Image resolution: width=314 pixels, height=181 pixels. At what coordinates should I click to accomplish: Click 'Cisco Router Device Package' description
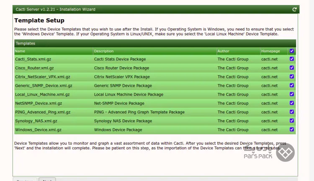pos(121,68)
